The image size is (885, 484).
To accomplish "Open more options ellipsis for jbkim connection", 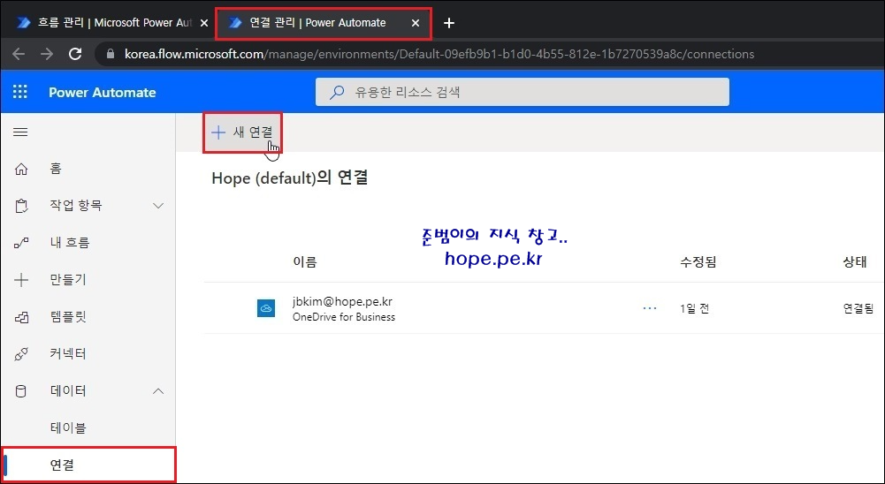I will pyautogui.click(x=650, y=308).
